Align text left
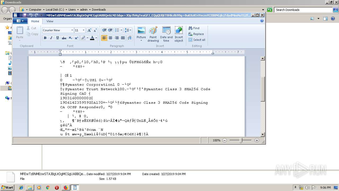 (104, 38)
